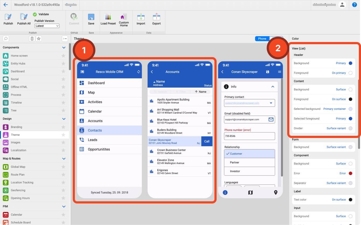This screenshot has width=361, height=225.
Task: Collapse the Map & Routes section
Action: pyautogui.click(x=64, y=159)
